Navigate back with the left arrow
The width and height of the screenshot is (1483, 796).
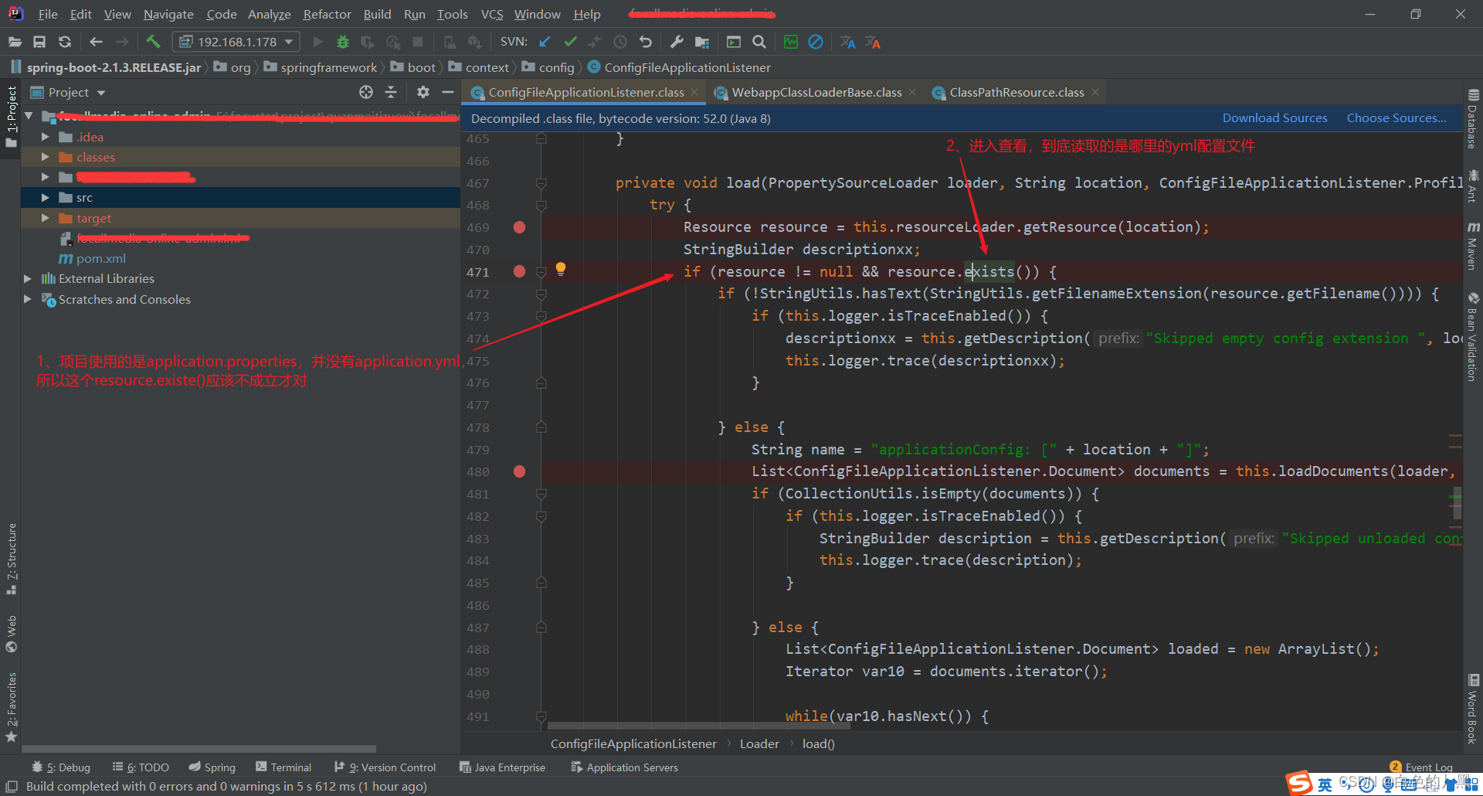click(96, 42)
